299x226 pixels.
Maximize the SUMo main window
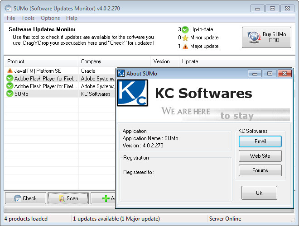pos(272,9)
